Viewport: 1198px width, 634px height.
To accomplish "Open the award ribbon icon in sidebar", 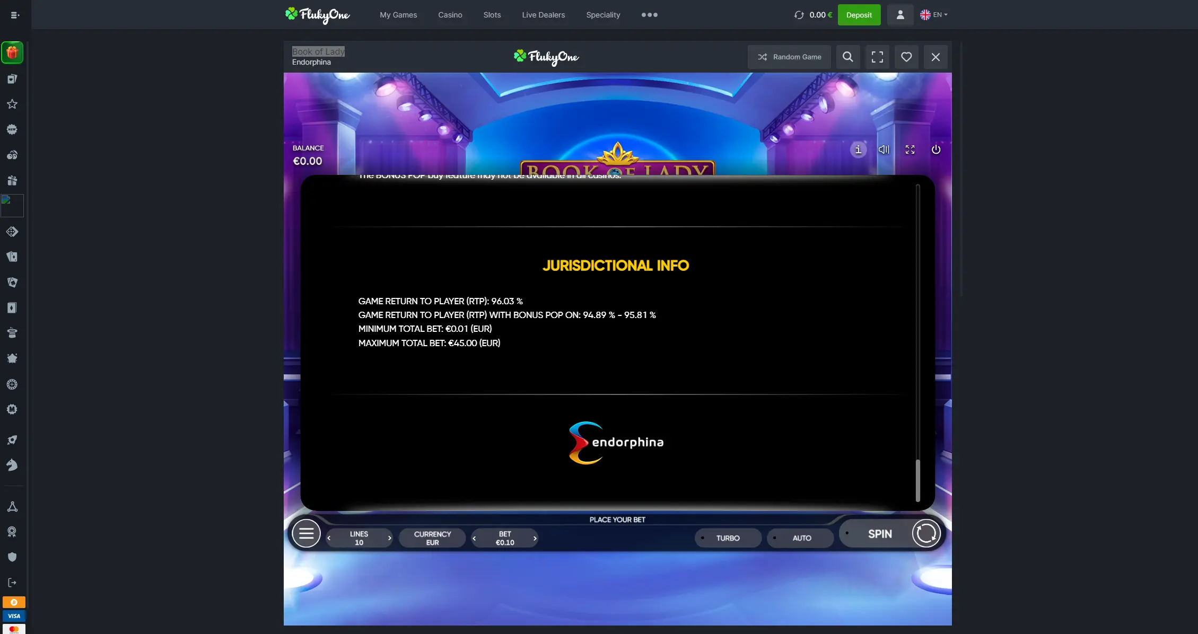I will 12,532.
